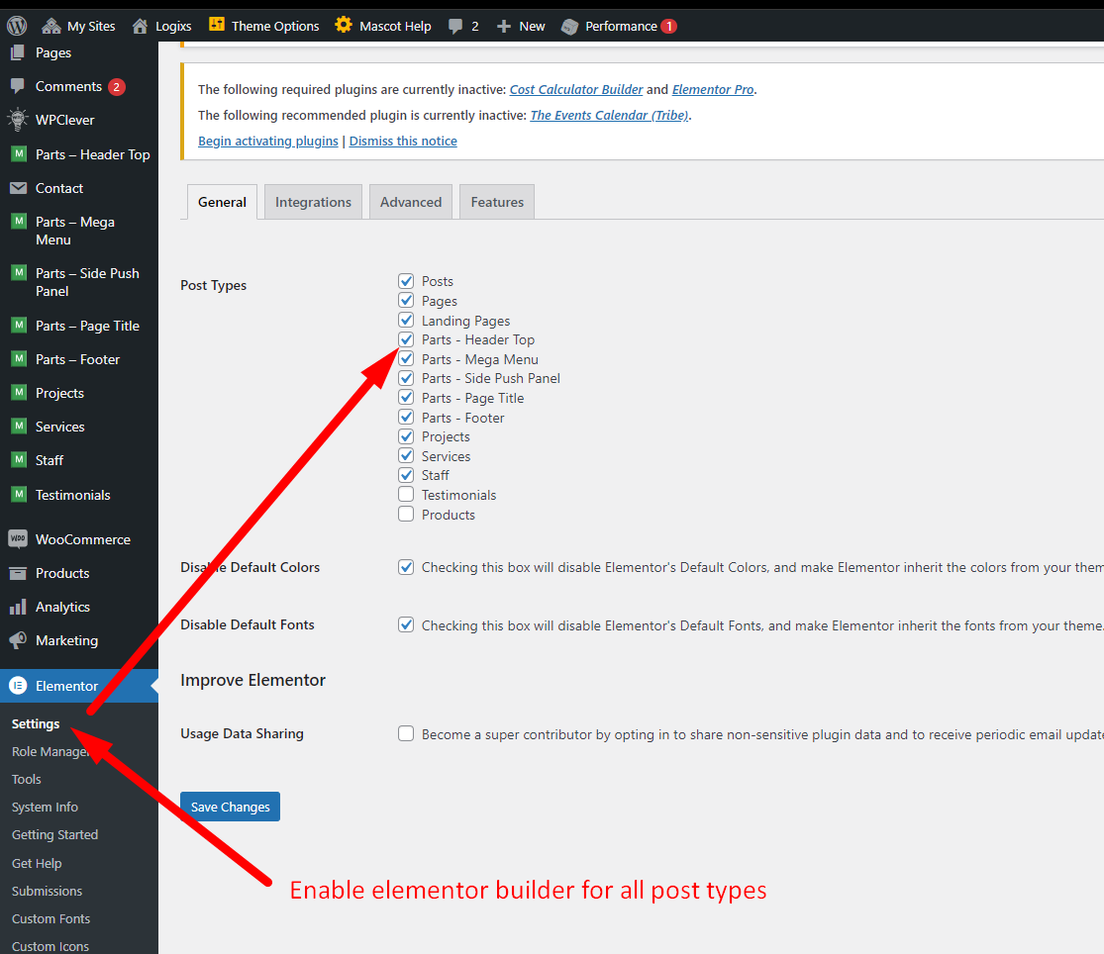Click the Pages sidebar icon
1104x954 pixels.
(x=18, y=52)
